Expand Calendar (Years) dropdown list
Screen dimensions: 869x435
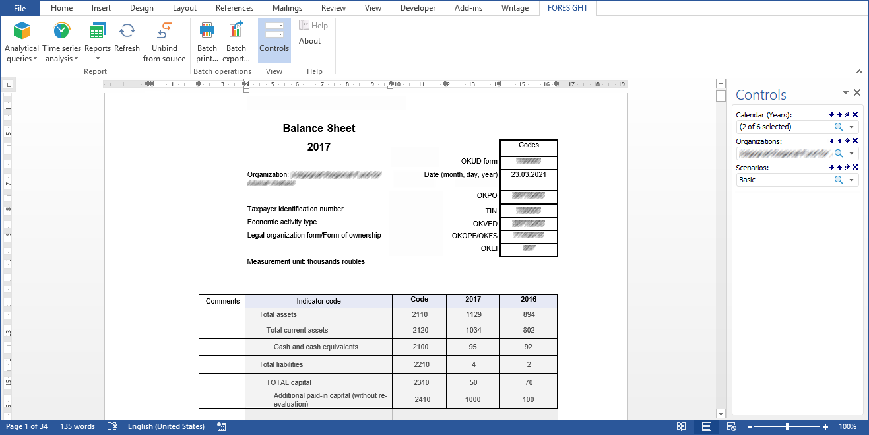click(x=851, y=127)
